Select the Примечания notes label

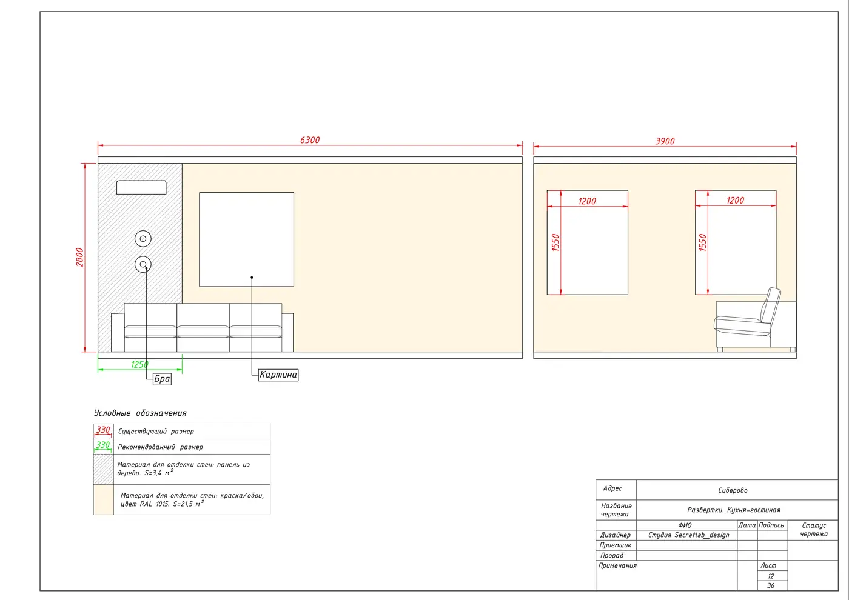tap(617, 565)
